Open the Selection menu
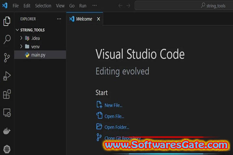 click(43, 6)
